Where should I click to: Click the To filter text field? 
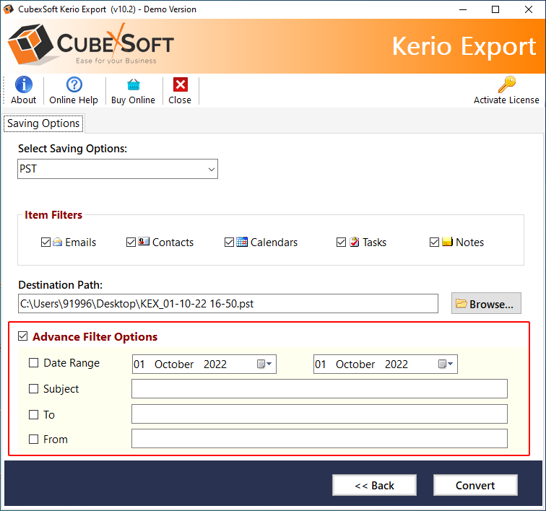pyautogui.click(x=319, y=414)
